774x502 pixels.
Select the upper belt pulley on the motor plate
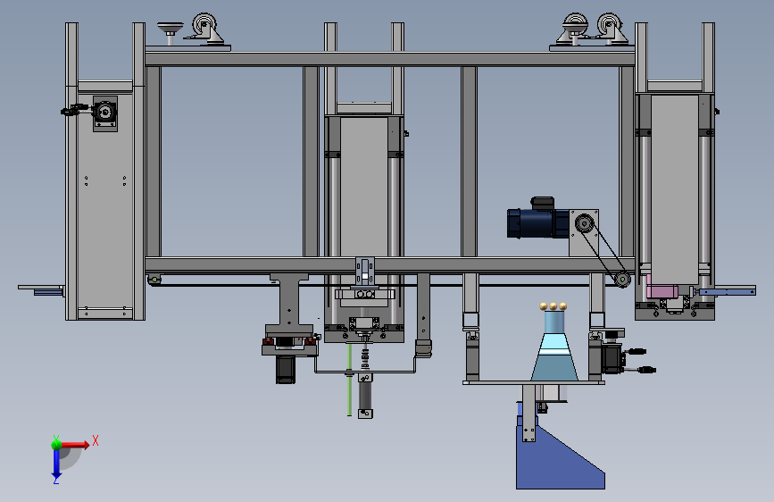pyautogui.click(x=585, y=223)
